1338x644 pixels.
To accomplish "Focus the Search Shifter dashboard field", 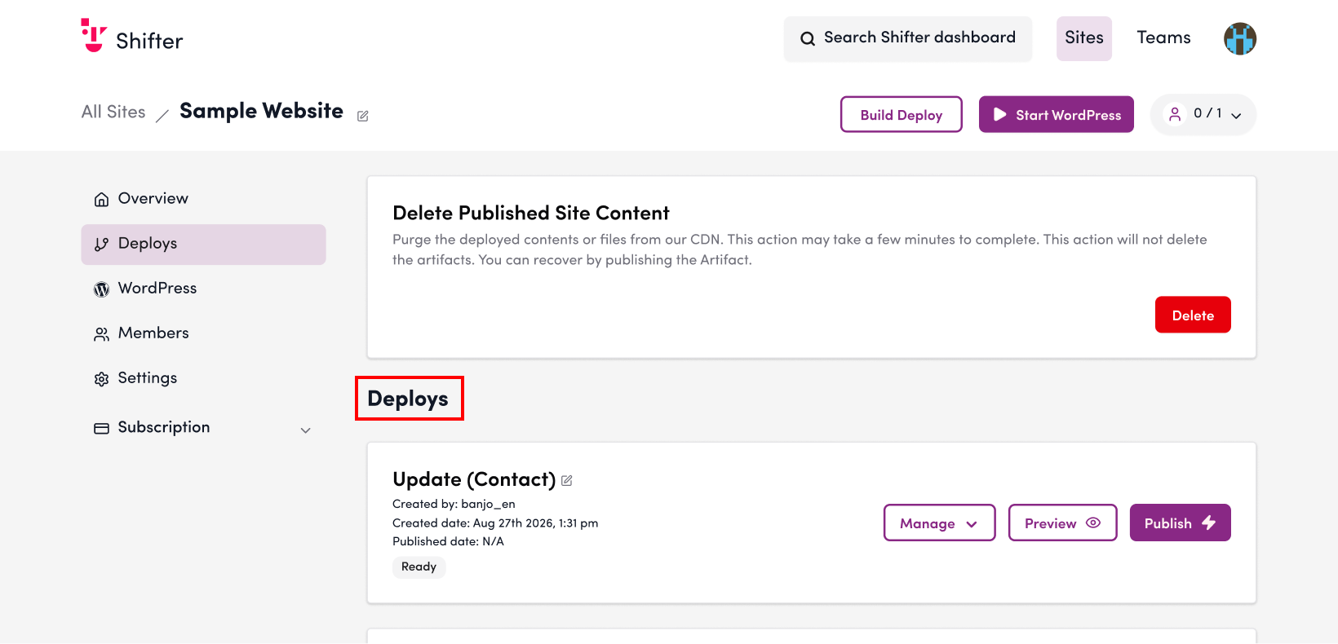I will 908,38.
